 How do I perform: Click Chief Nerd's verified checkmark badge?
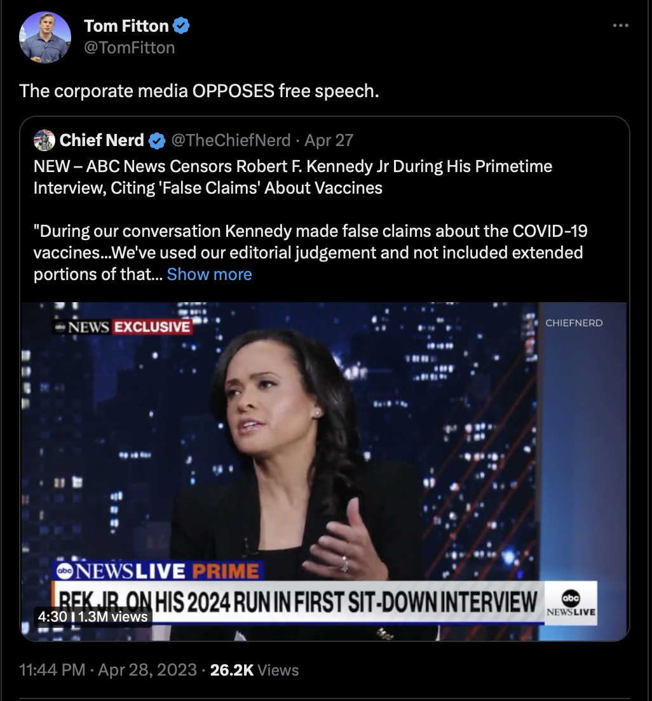point(156,141)
